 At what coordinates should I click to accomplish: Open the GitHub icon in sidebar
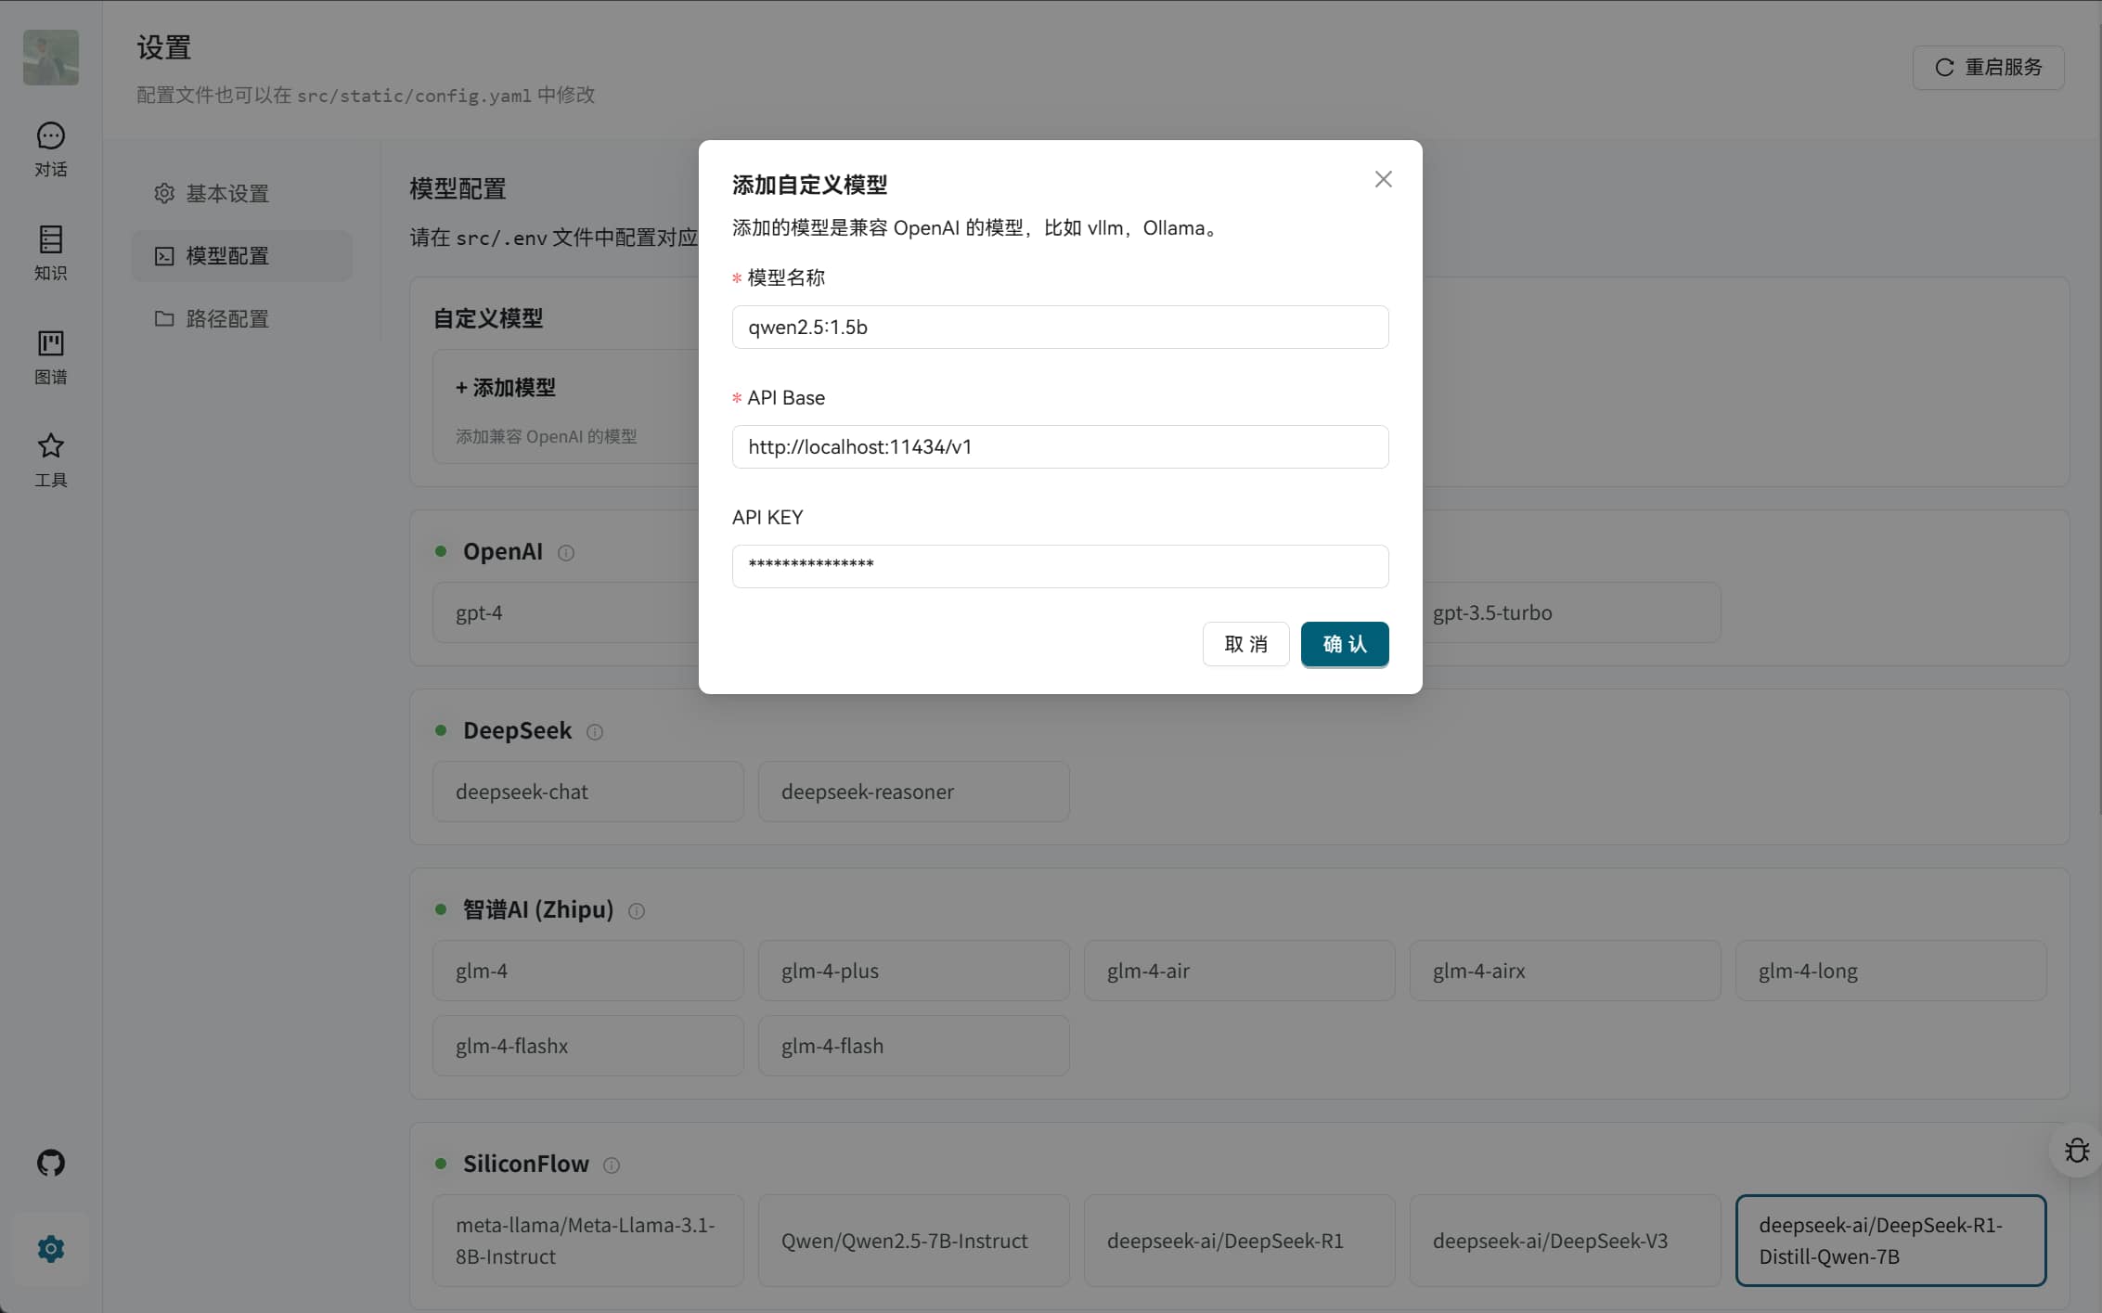click(x=50, y=1163)
